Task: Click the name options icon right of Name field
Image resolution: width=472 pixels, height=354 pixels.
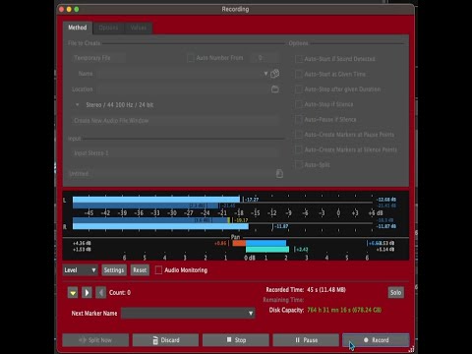Action: pos(275,74)
